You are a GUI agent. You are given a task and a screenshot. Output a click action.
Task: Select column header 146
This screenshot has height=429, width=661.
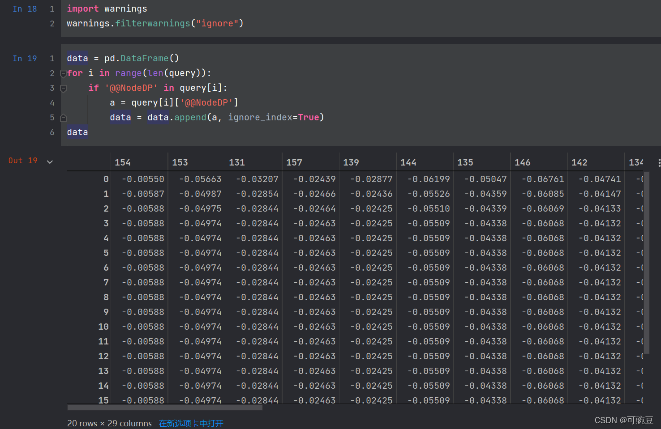[x=523, y=162]
